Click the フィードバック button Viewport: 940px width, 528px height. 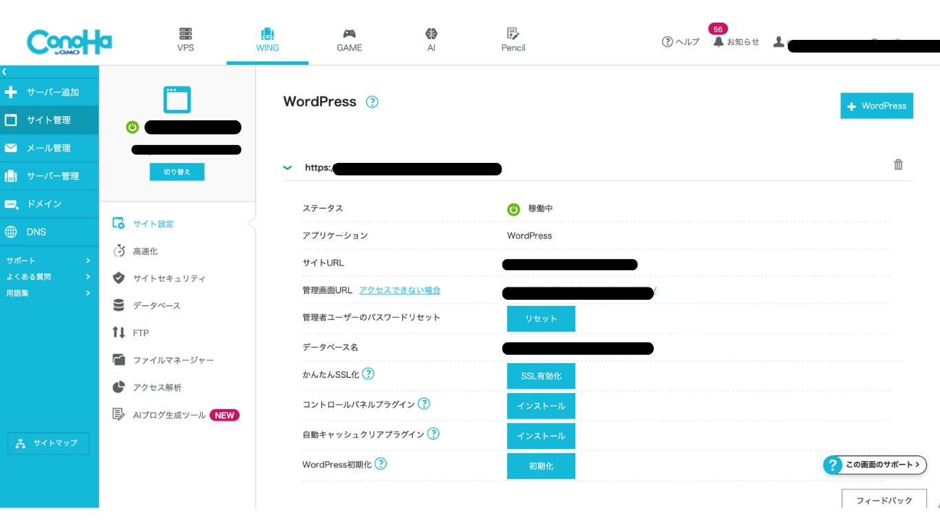click(884, 499)
